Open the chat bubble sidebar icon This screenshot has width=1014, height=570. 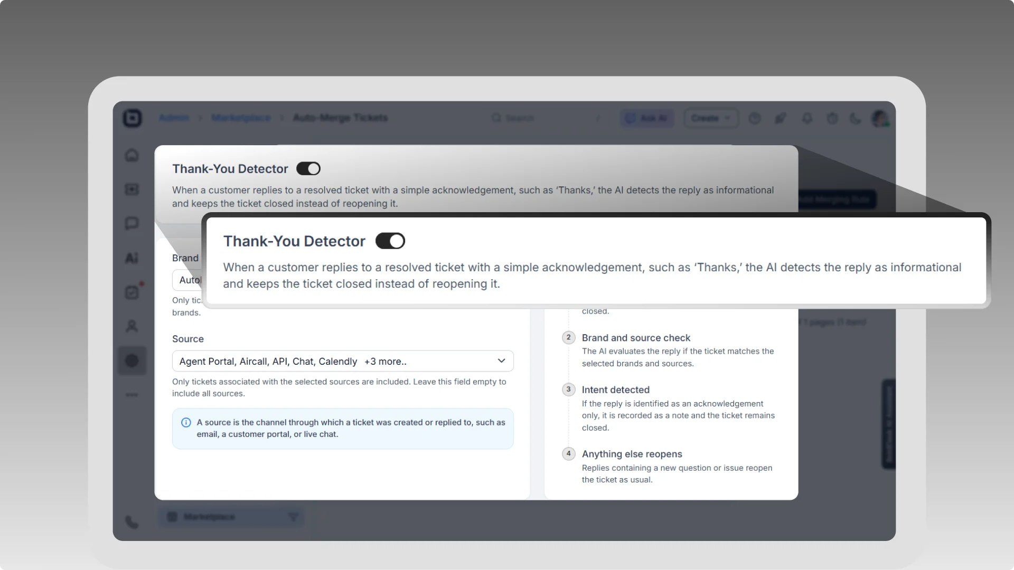pos(132,223)
